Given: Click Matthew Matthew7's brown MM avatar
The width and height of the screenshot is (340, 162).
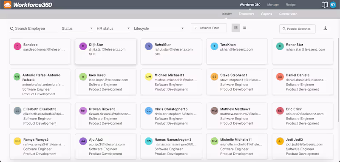Looking at the screenshot, I should [x=214, y=111].
